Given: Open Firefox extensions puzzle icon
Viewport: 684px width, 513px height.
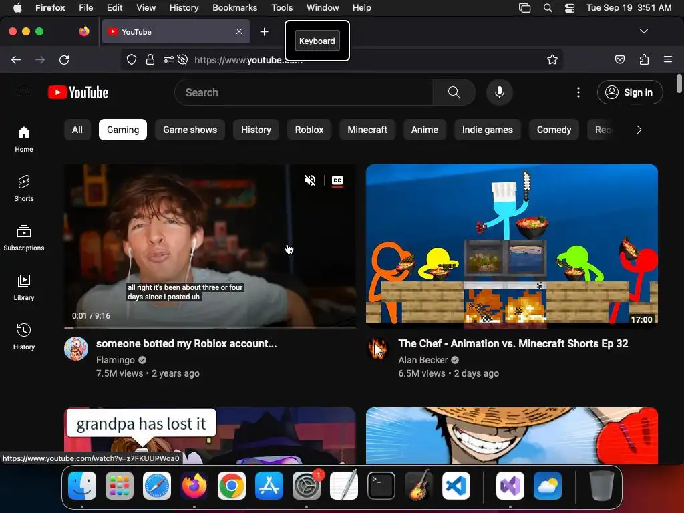Looking at the screenshot, I should coord(644,59).
